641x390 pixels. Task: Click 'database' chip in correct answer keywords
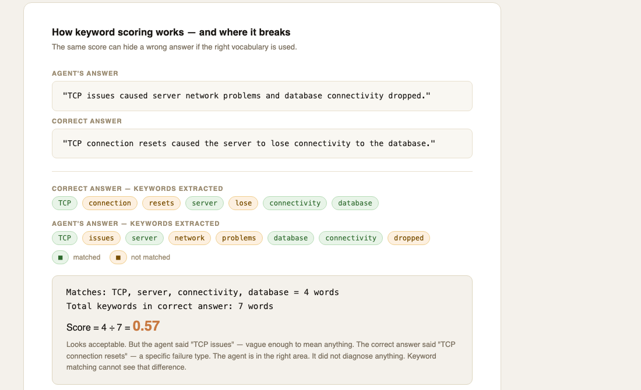[355, 203]
